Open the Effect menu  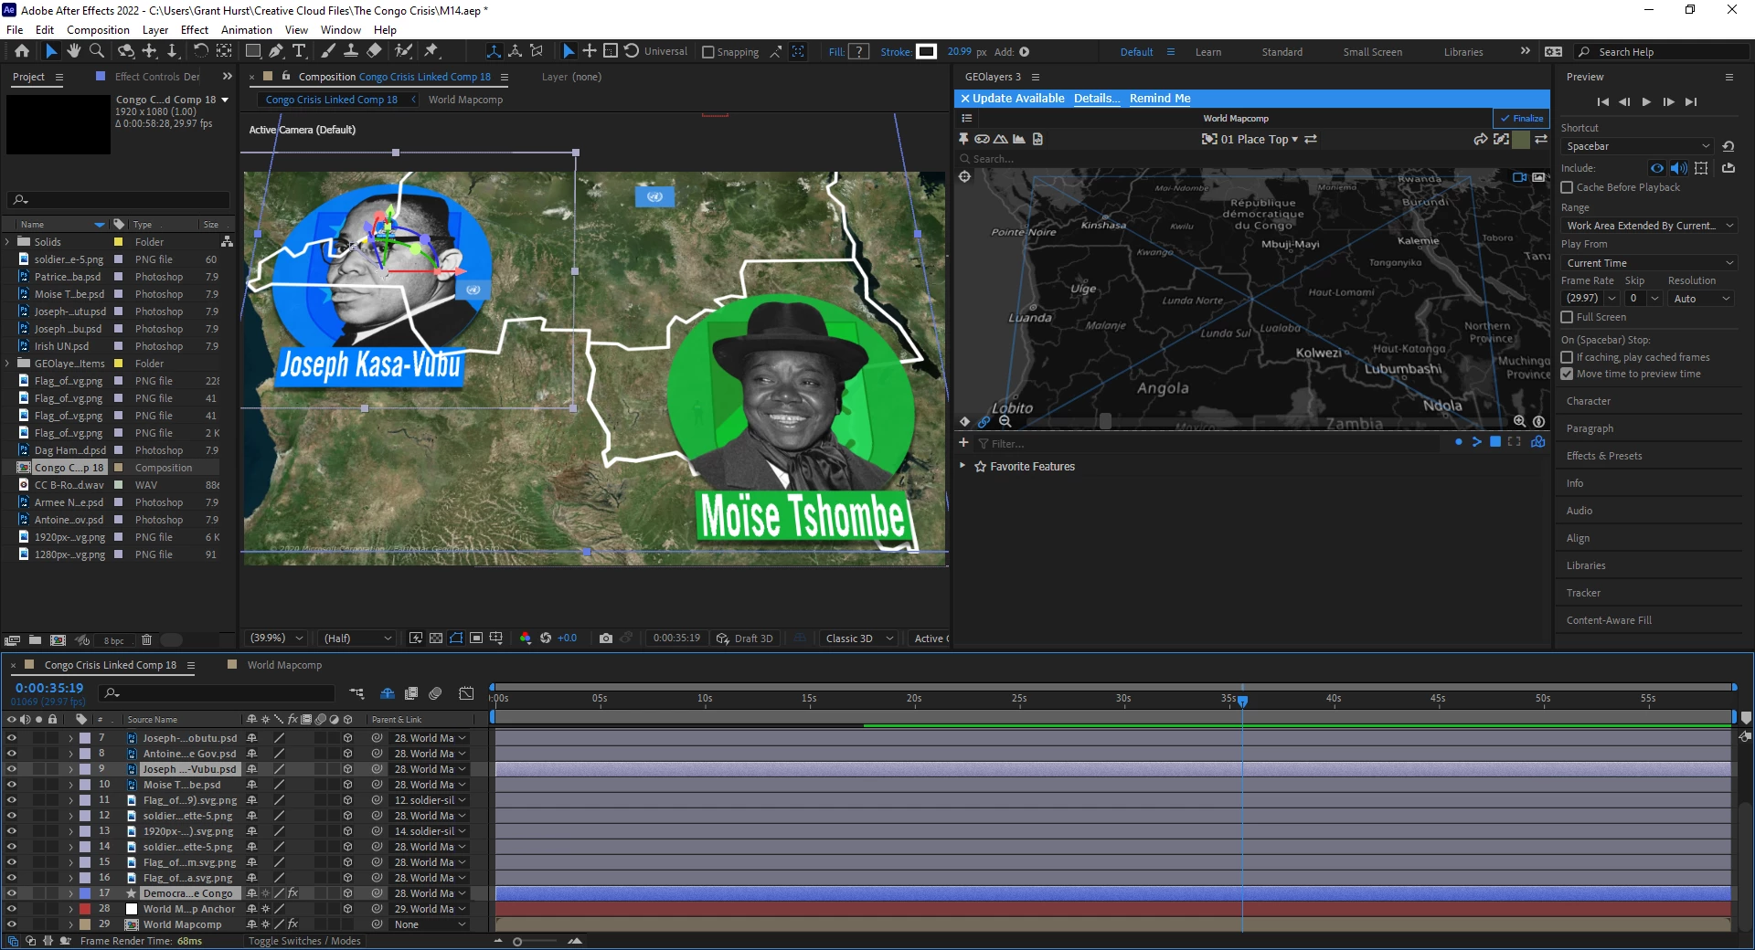click(195, 30)
